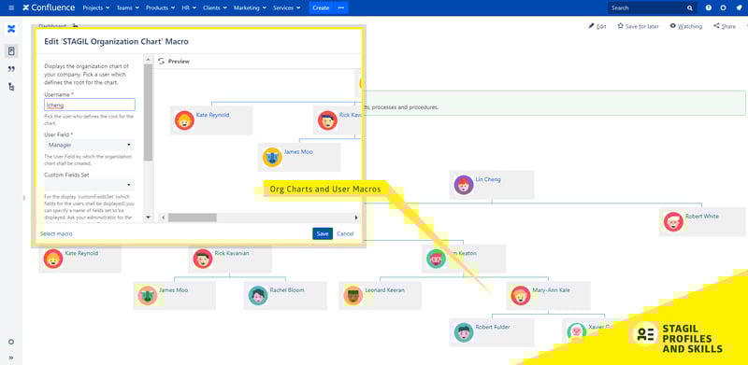Click the Preview refresh icon
The image size is (748, 365).
[x=161, y=61]
